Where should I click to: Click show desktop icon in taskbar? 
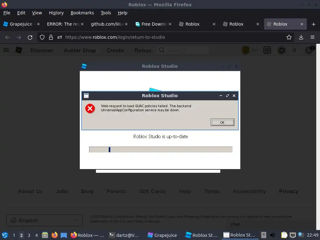click(x=64, y=235)
